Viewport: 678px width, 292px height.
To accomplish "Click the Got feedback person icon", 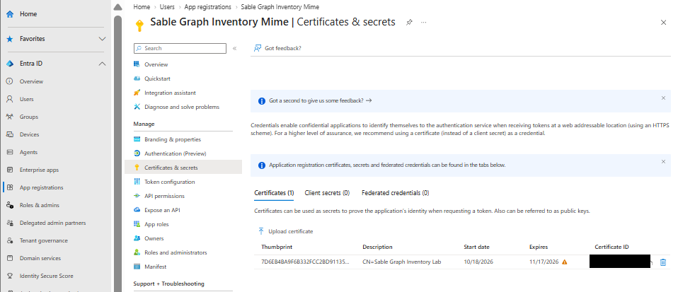I will click(x=258, y=48).
